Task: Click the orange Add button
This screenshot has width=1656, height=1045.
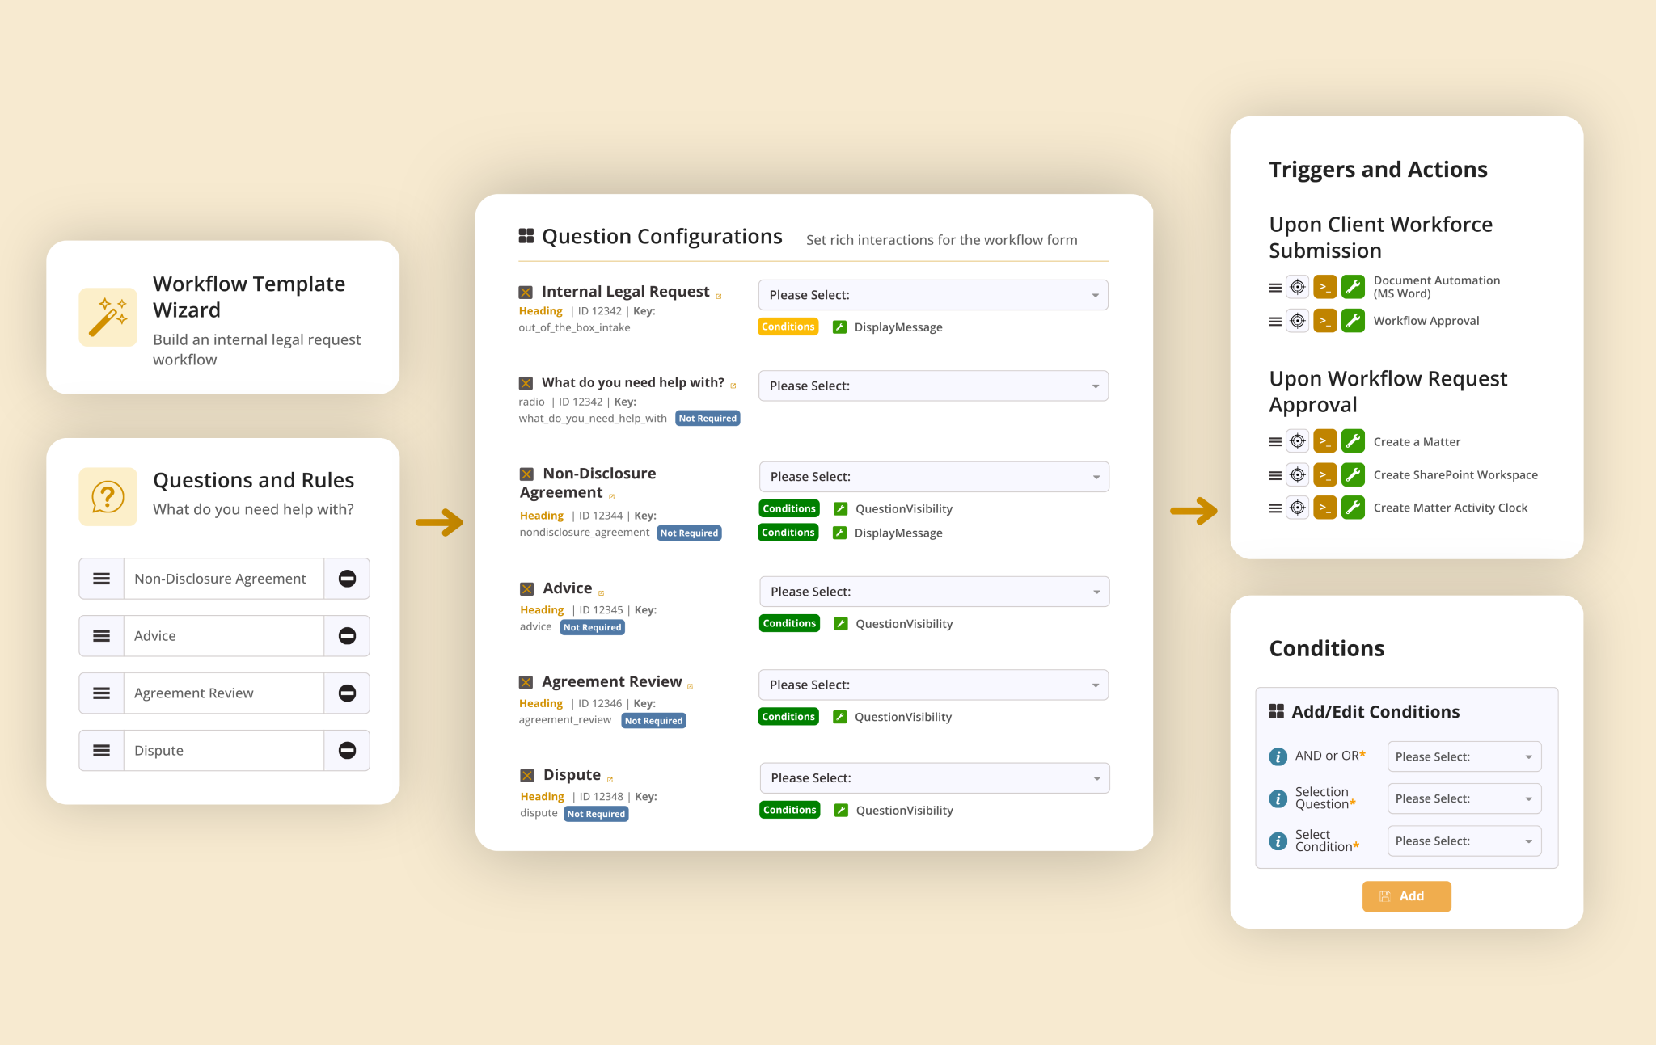Action: (x=1406, y=896)
